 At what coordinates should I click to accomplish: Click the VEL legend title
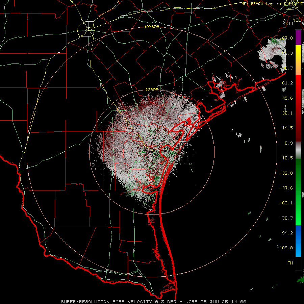tap(297, 20)
